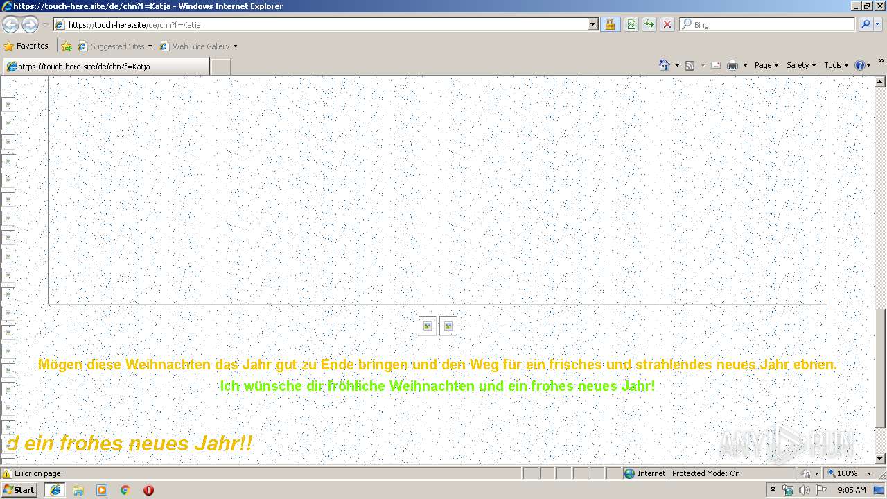Open the Page menu
The width and height of the screenshot is (887, 499).
766,65
